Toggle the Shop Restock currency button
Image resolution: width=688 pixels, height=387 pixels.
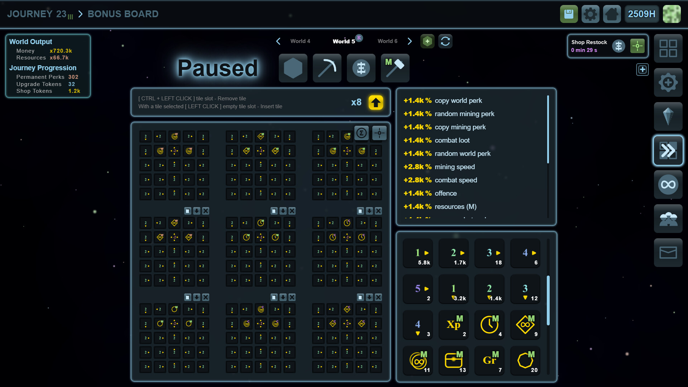618,46
